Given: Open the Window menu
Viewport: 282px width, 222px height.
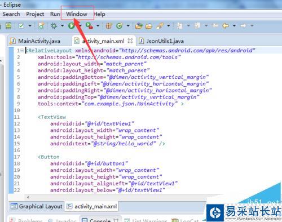Looking at the screenshot, I should [x=77, y=14].
